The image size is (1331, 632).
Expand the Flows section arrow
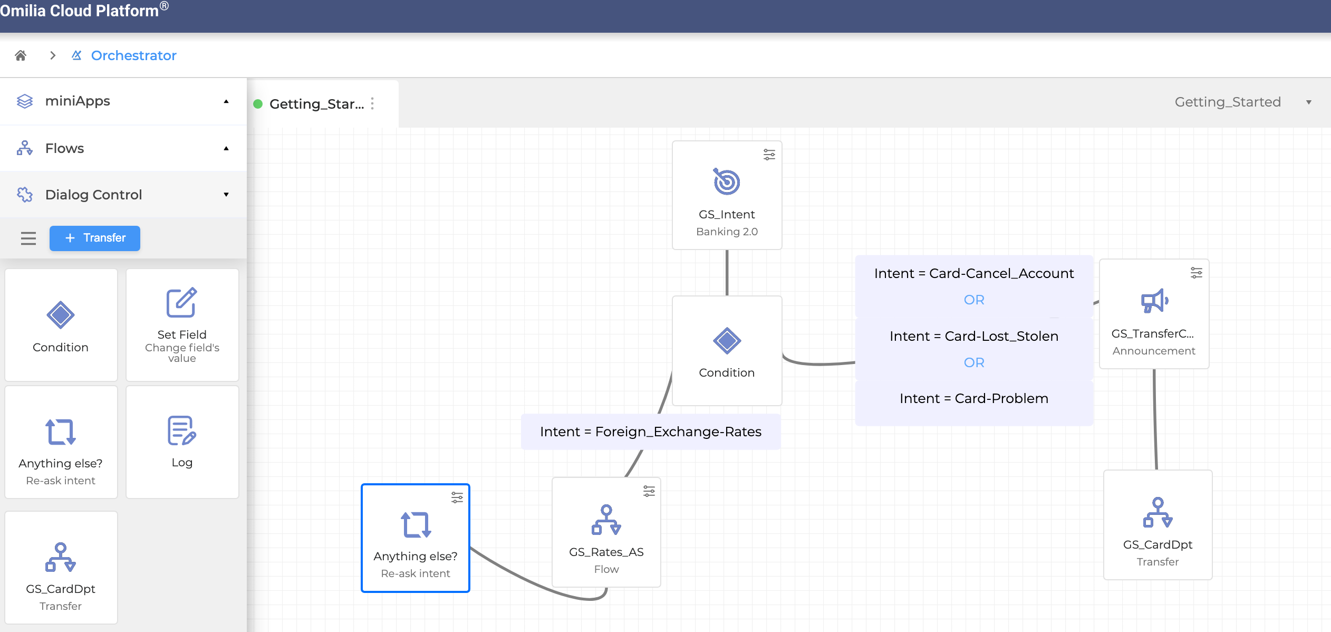tap(226, 148)
